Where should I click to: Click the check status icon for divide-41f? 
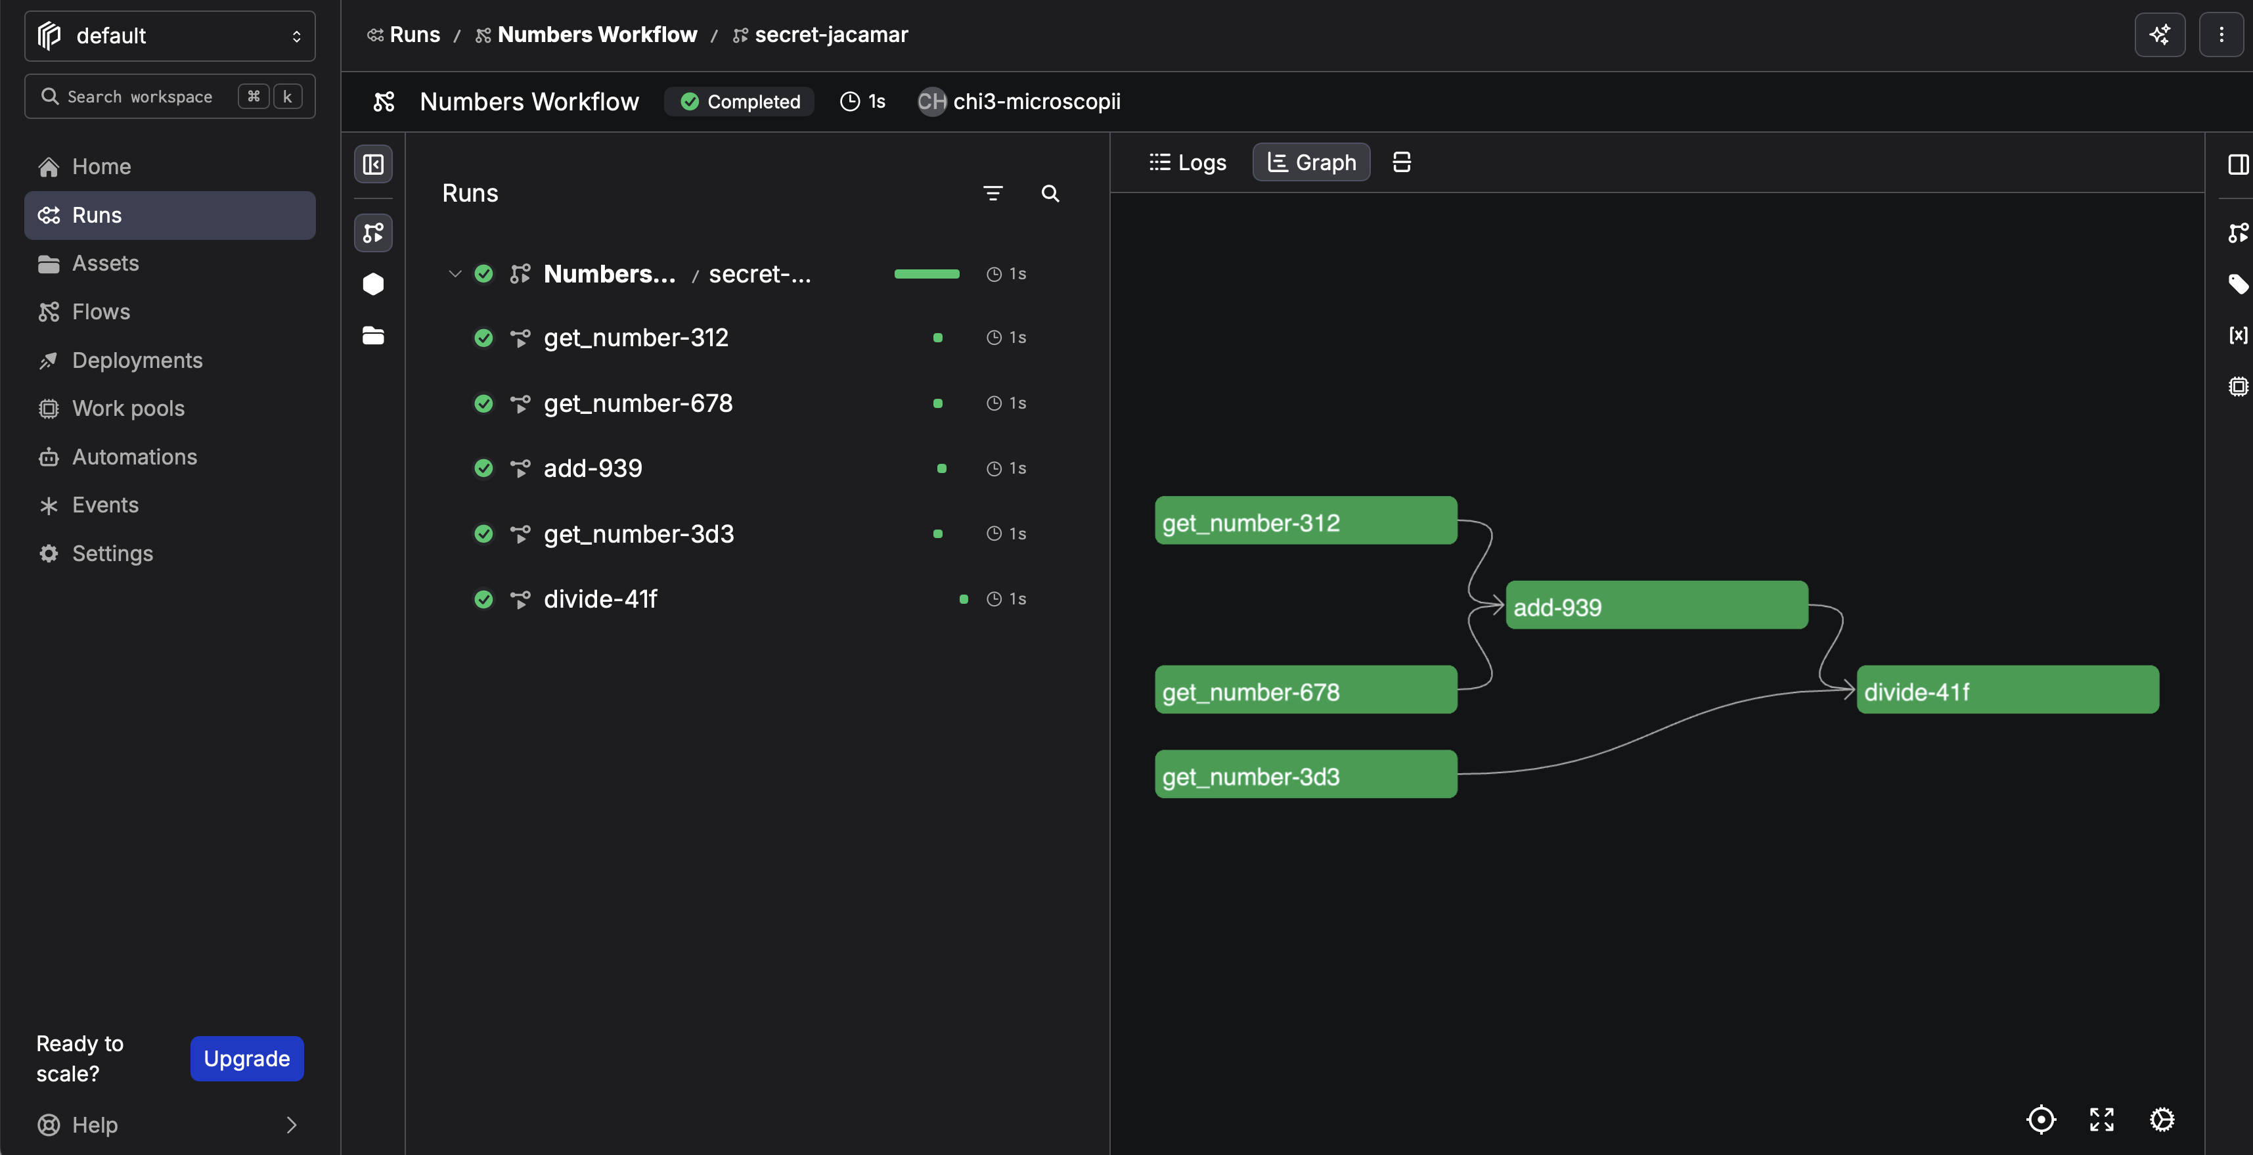(483, 599)
